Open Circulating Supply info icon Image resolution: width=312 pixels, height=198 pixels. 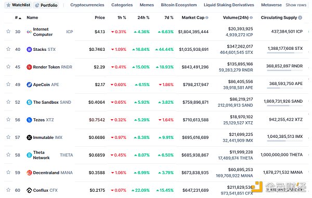pos(300,18)
